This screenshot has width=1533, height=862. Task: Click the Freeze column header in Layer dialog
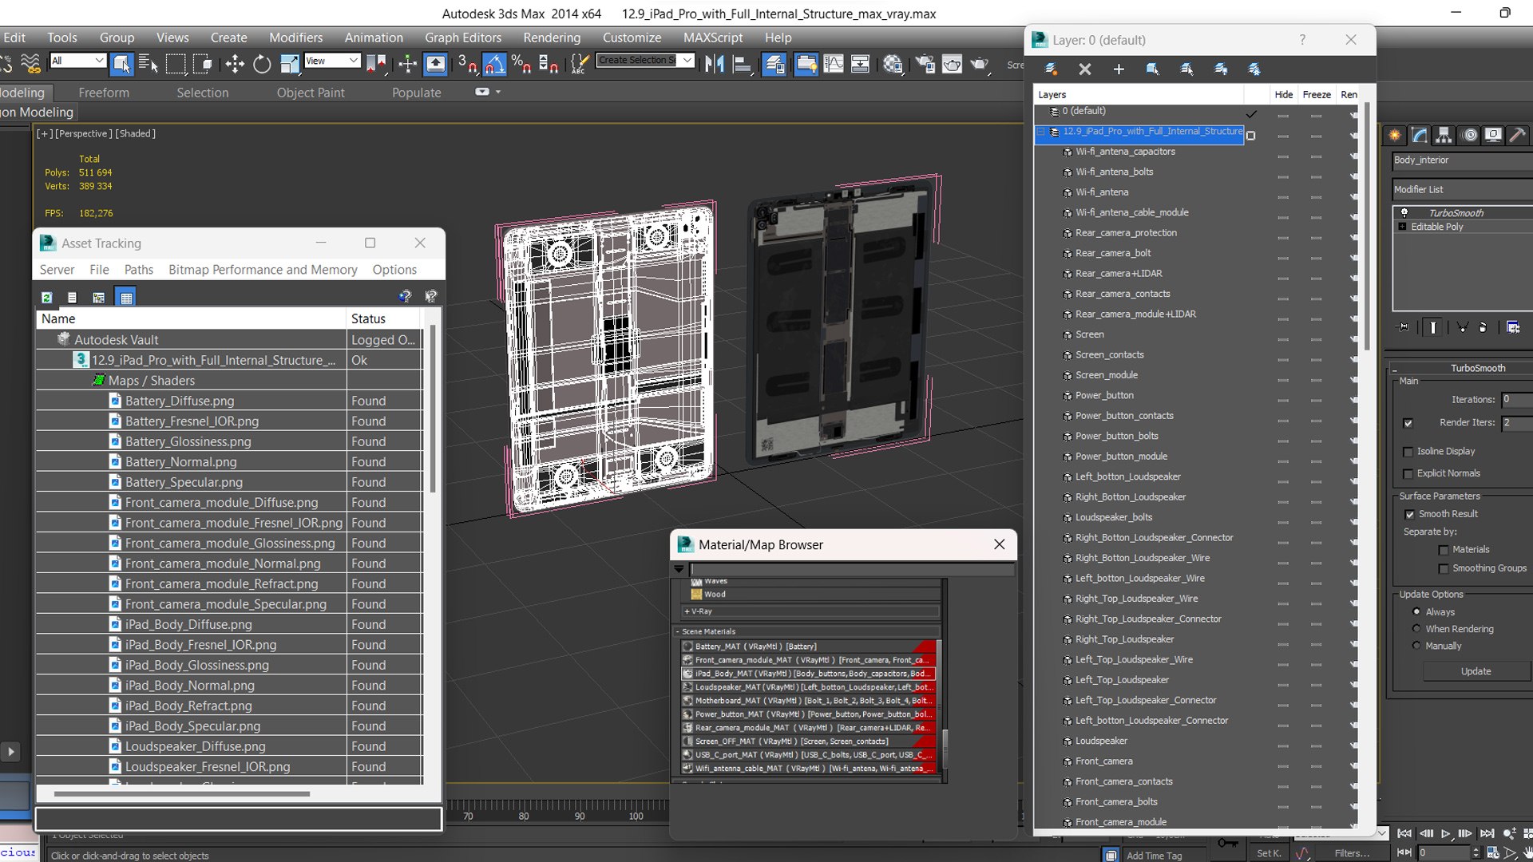[1317, 94]
